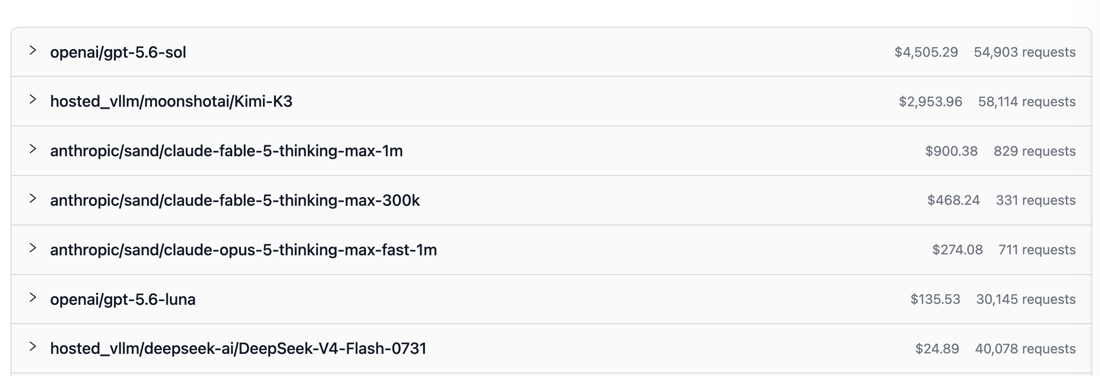Screen dimensions: 1100x376
Task: Expand claude-fable-5-thinking-max-1m row chevron
Action: pyautogui.click(x=33, y=149)
